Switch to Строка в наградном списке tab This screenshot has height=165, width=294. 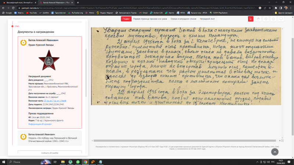pos(183,19)
